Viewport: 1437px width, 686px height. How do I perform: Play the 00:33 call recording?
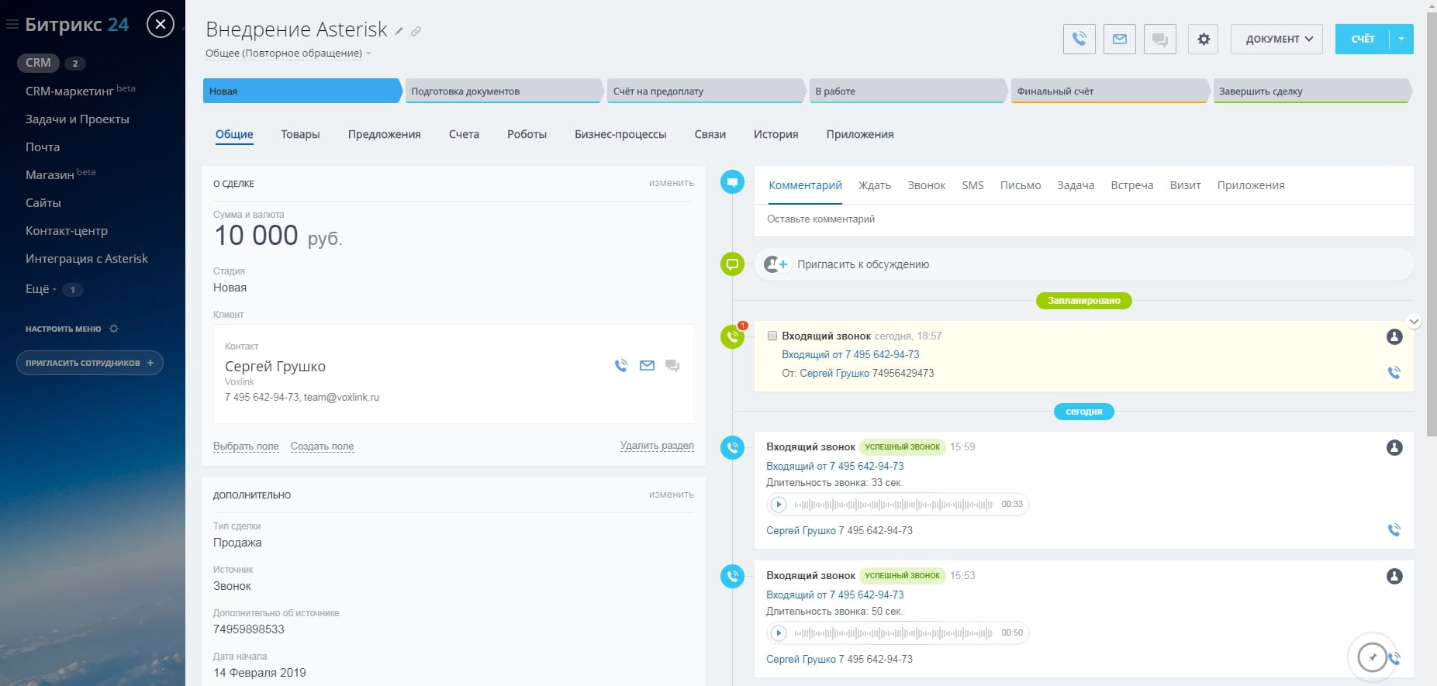pos(778,505)
